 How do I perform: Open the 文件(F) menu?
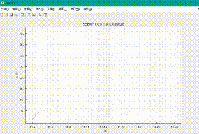pos(5,9)
